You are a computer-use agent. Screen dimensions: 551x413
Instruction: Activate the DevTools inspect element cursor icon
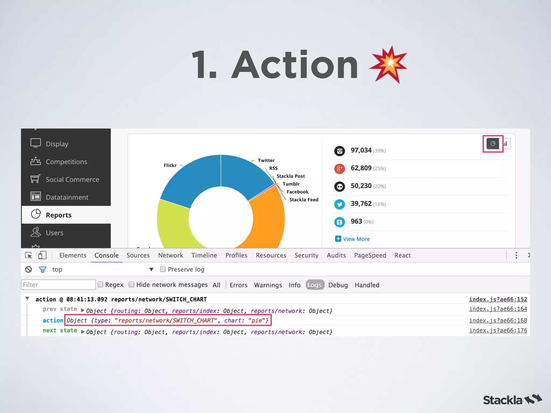tap(29, 255)
